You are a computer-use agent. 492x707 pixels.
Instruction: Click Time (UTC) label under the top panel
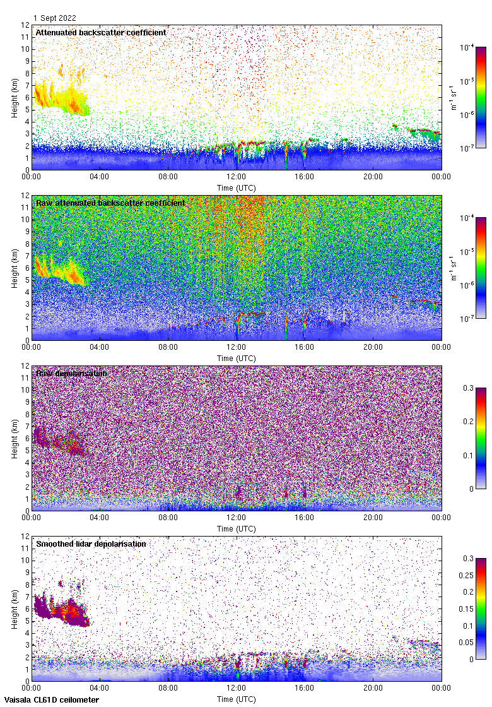point(236,188)
